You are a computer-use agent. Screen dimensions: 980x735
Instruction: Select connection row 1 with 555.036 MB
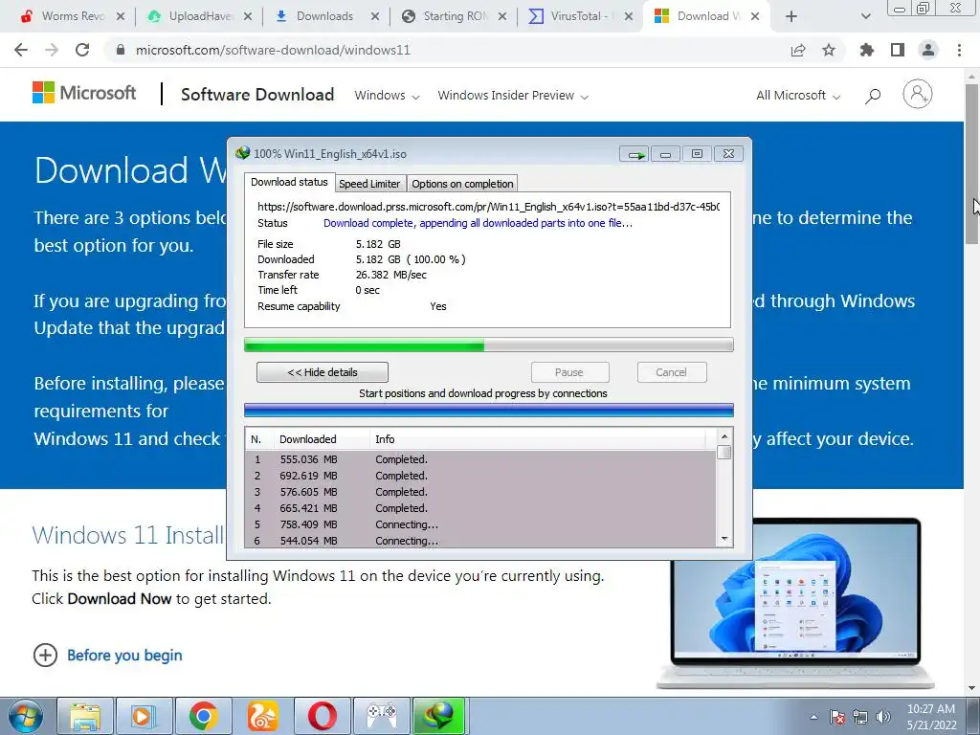(x=480, y=459)
